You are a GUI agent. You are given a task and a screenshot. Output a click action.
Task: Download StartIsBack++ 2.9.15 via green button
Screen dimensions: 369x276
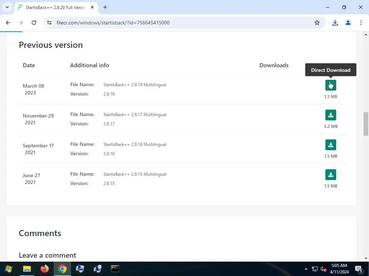pyautogui.click(x=331, y=175)
